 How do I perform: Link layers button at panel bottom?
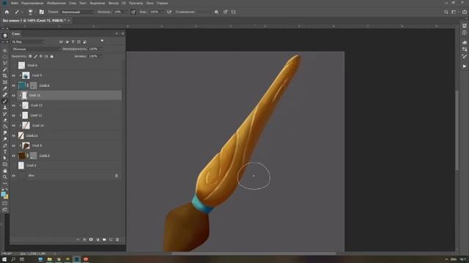pos(78,240)
